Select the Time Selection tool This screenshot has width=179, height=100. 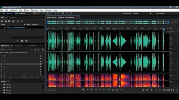55,13
